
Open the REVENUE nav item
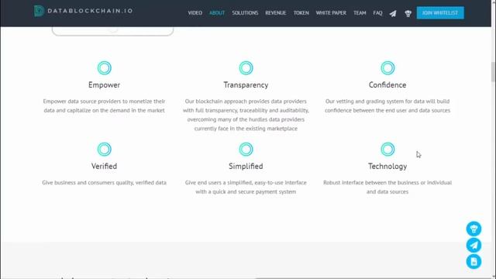(x=276, y=13)
